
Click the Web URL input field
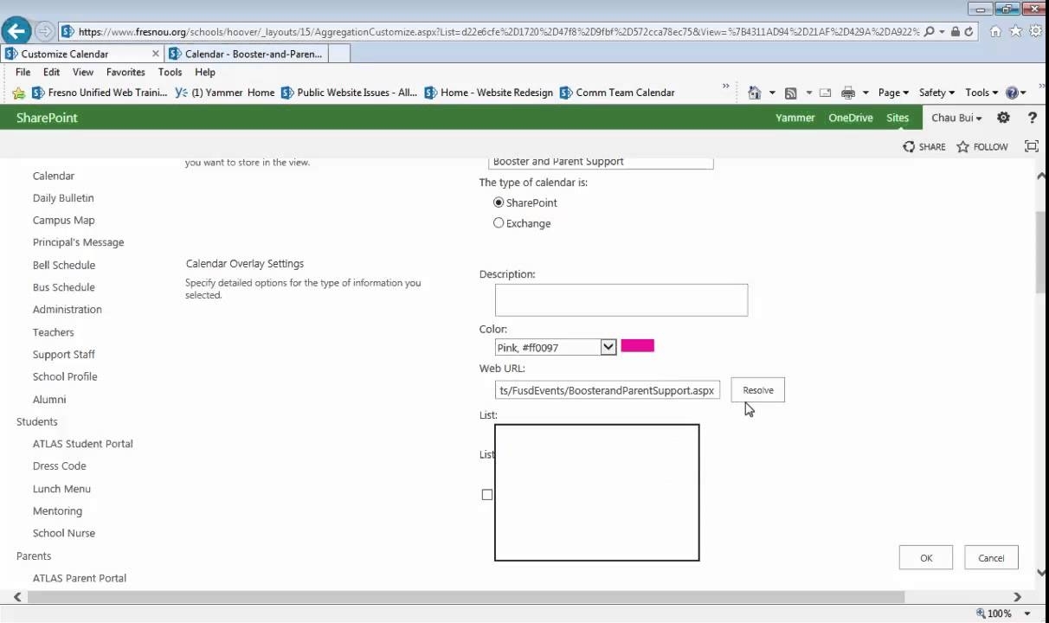(x=608, y=390)
